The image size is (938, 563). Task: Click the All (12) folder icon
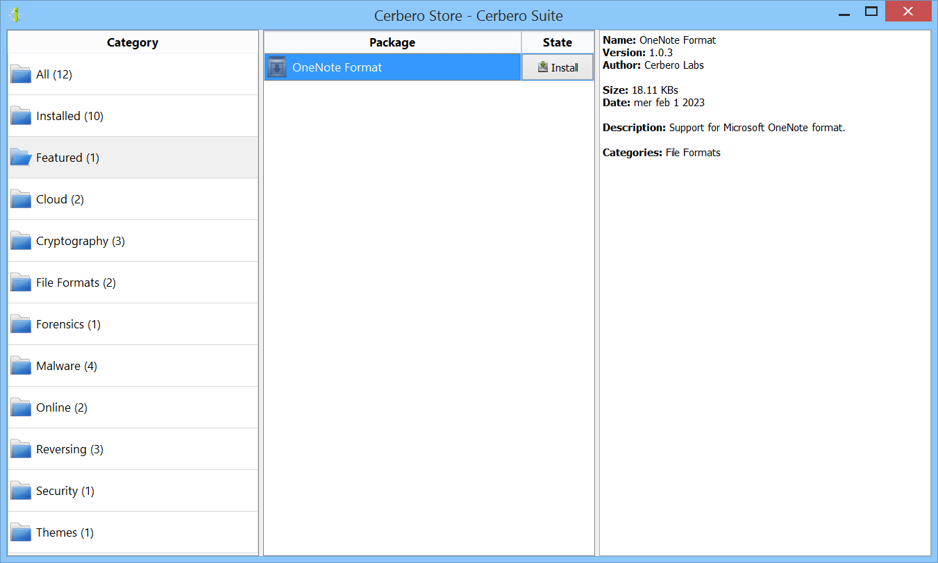(21, 74)
